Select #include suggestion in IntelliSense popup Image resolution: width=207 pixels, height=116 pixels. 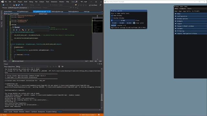point(31,27)
